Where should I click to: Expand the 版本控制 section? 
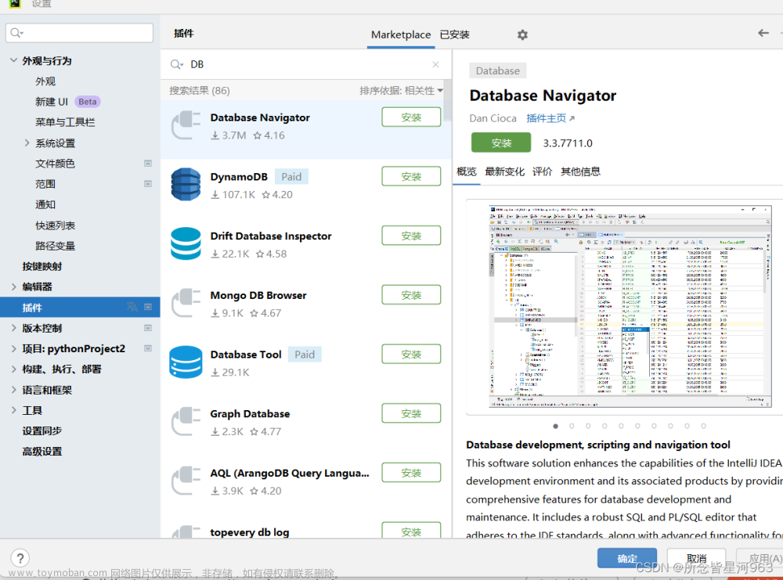pos(13,328)
